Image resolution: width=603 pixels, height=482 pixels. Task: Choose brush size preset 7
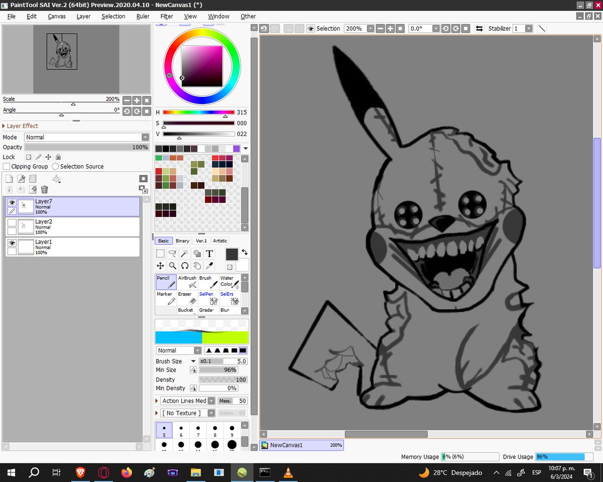(x=198, y=430)
